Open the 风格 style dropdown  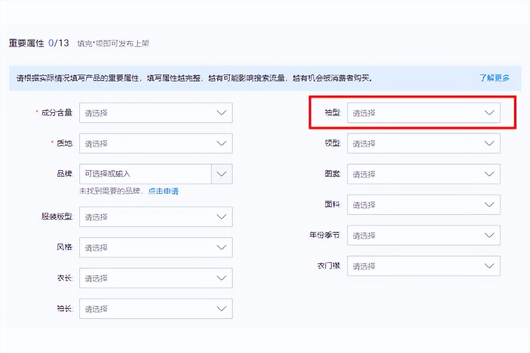point(155,247)
